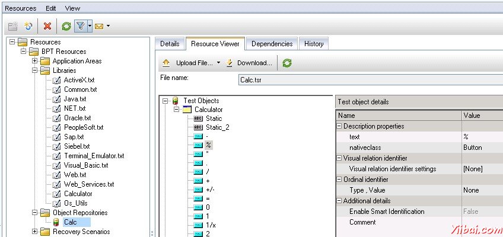Click the envelope send mail icon
Image resolution: width=503 pixels, height=237 pixels.
tap(98, 26)
